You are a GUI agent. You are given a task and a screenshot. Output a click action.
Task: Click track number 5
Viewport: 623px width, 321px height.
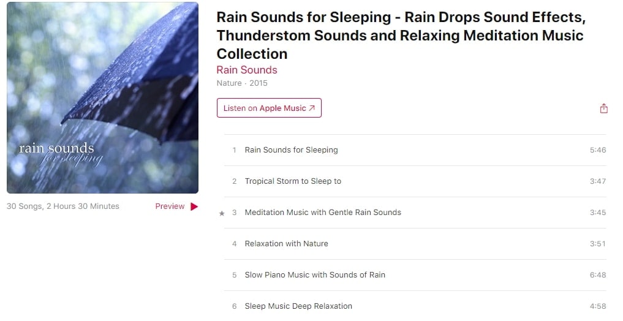pos(234,275)
